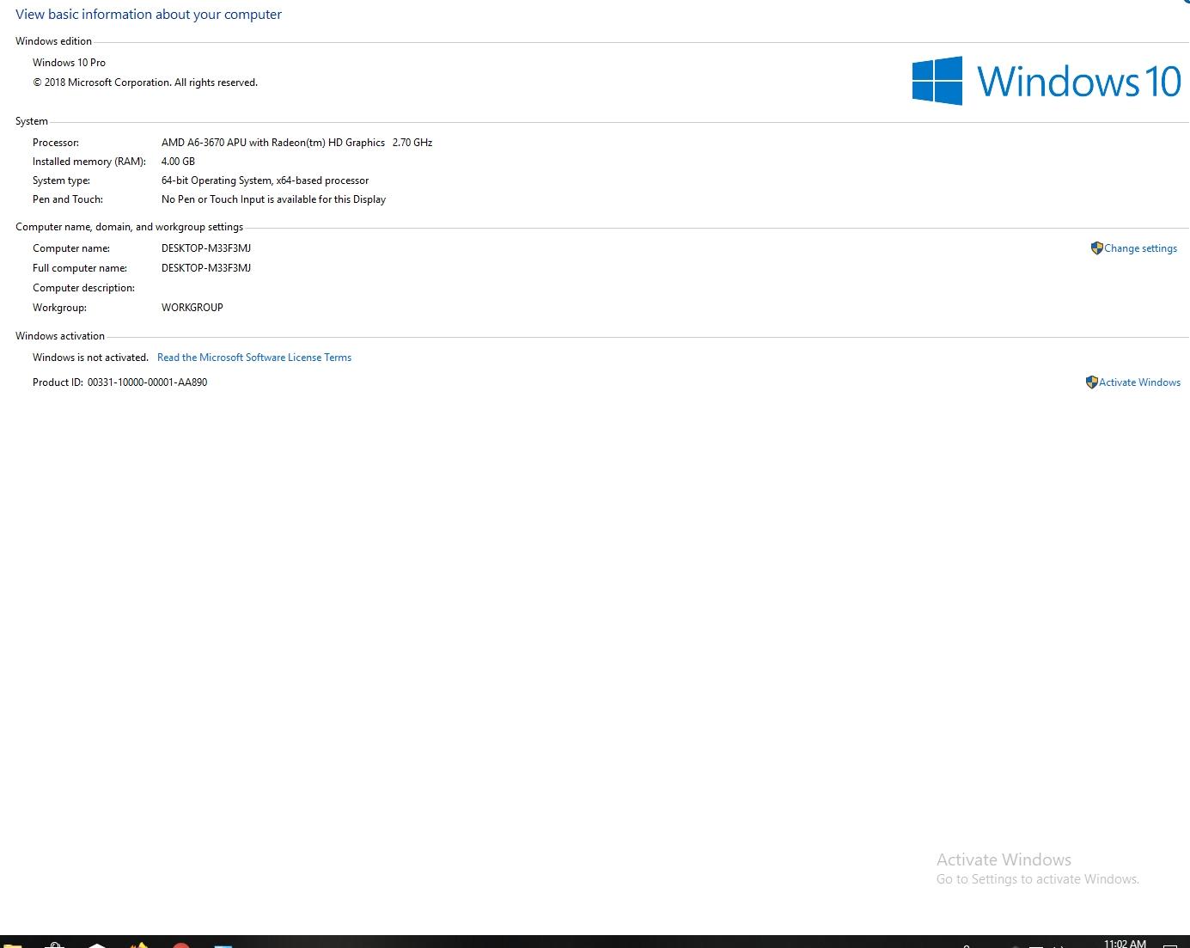Screen dimensions: 1190x948
Task: Click 'View basic information about your computer' heading
Action: point(149,15)
